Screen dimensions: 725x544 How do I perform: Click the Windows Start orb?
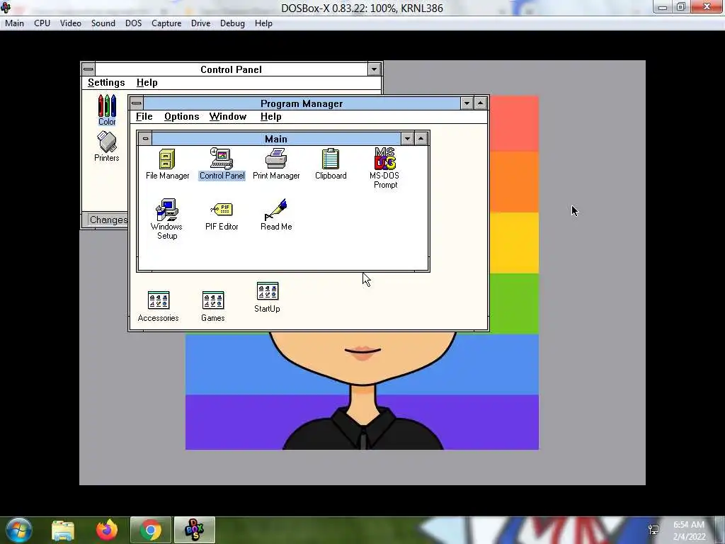pos(19,530)
